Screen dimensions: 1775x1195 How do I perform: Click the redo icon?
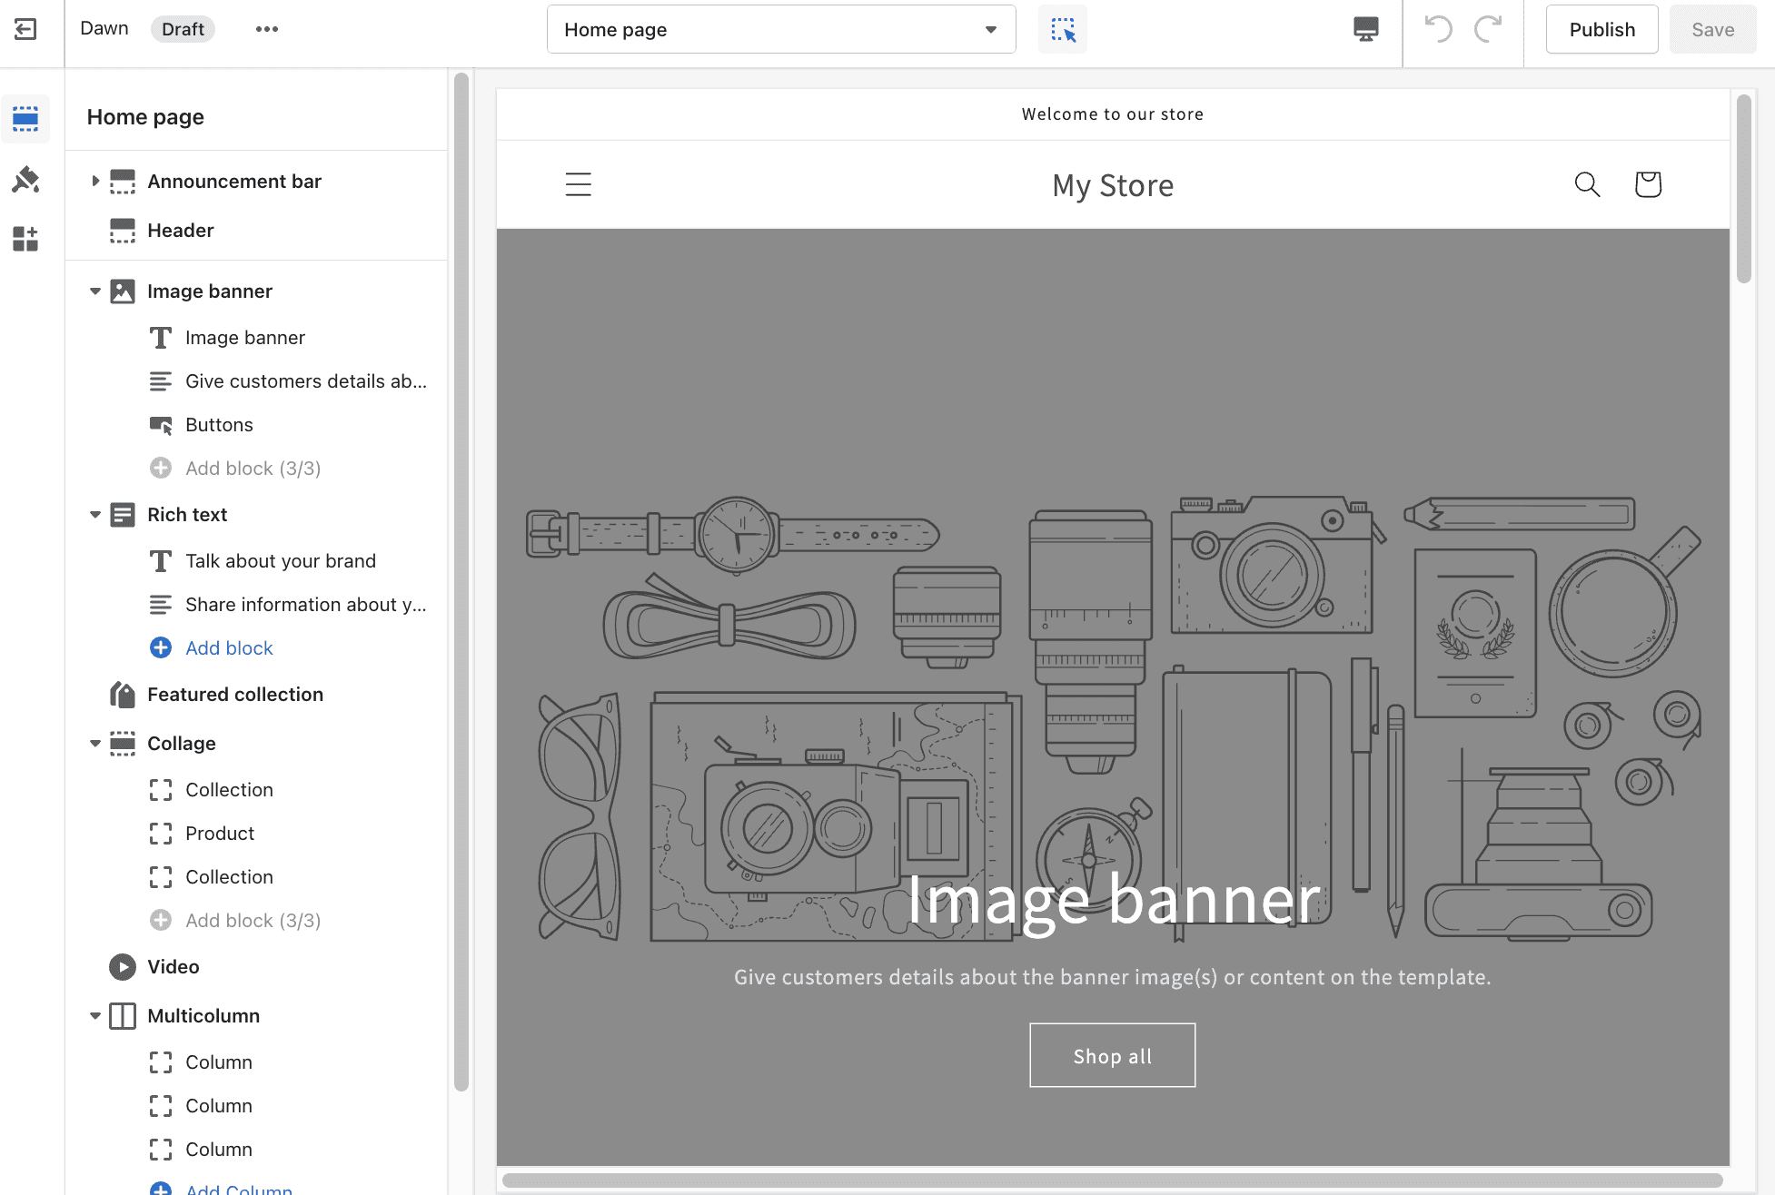(x=1488, y=28)
